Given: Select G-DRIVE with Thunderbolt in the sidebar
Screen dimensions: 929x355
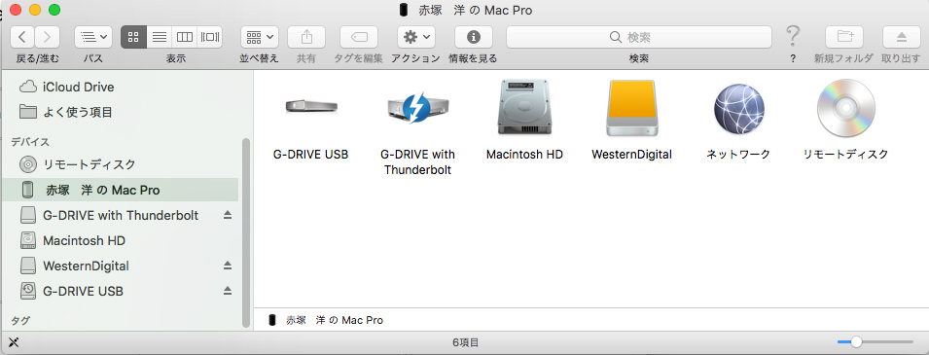Looking at the screenshot, I should coord(122,215).
